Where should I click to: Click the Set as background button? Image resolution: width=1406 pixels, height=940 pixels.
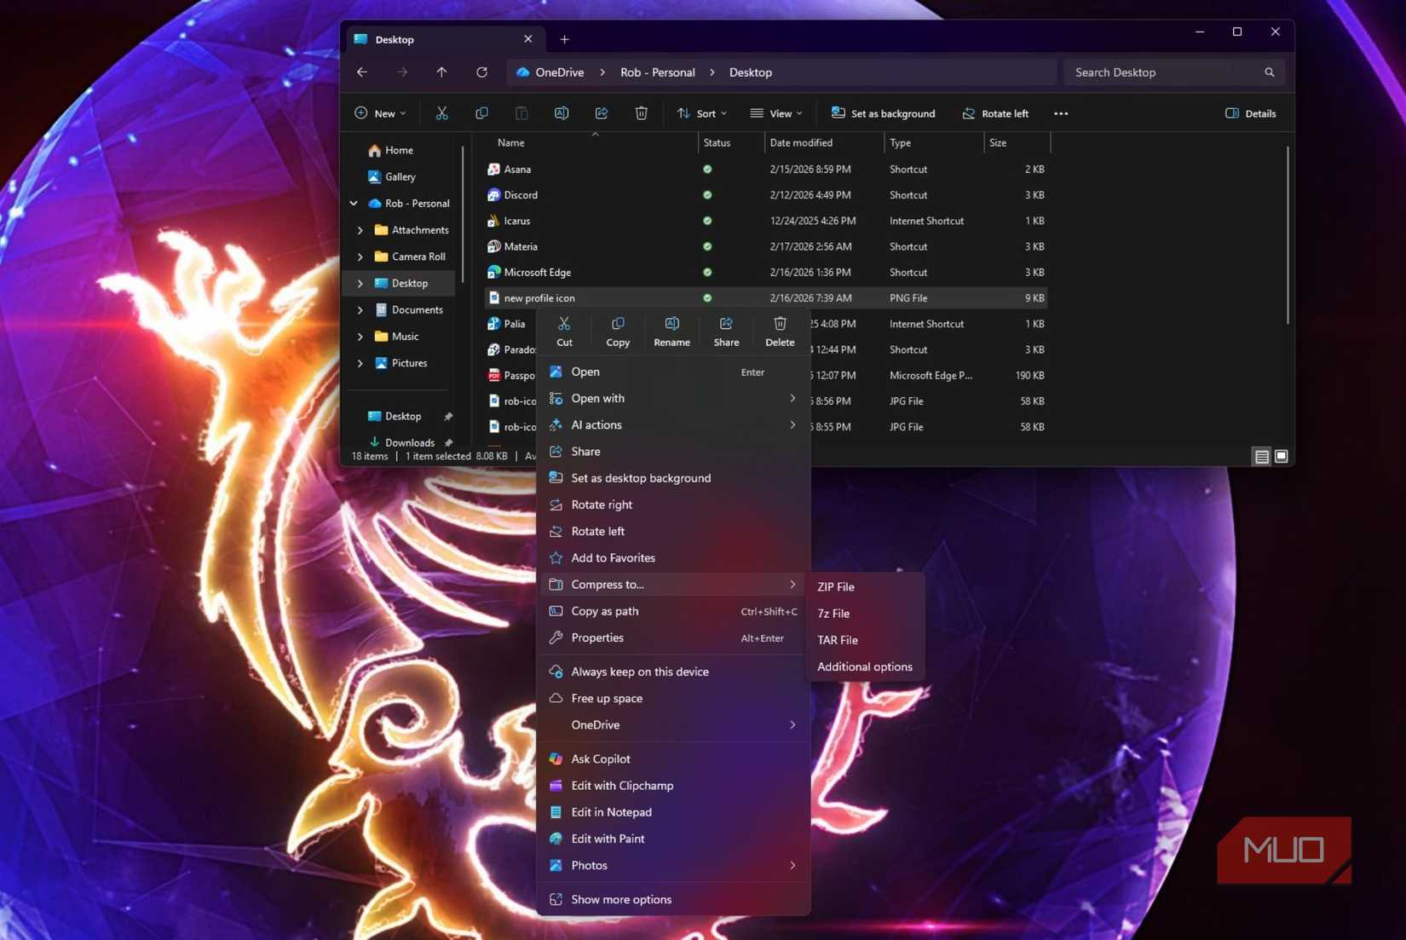pyautogui.click(x=883, y=113)
